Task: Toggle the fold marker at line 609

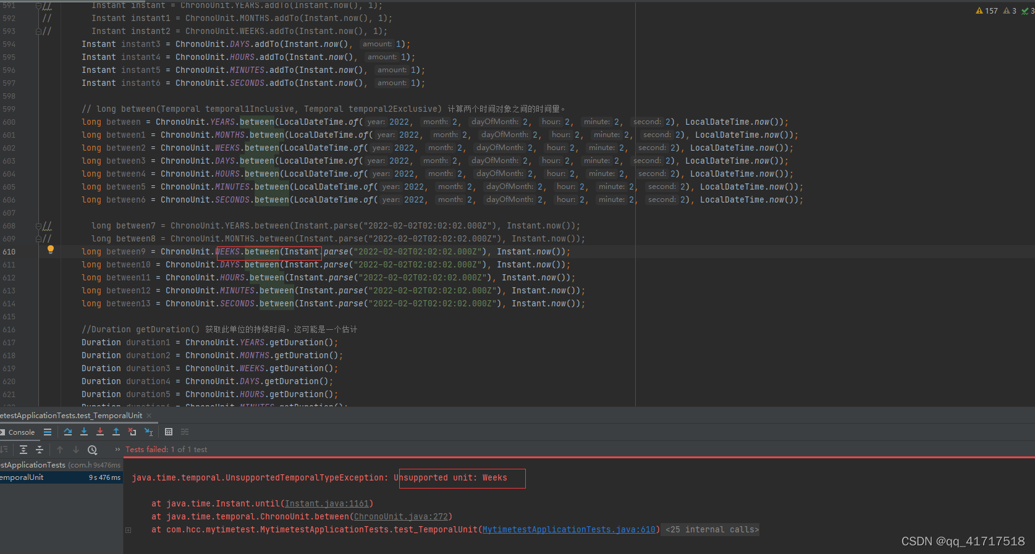Action: [x=39, y=238]
